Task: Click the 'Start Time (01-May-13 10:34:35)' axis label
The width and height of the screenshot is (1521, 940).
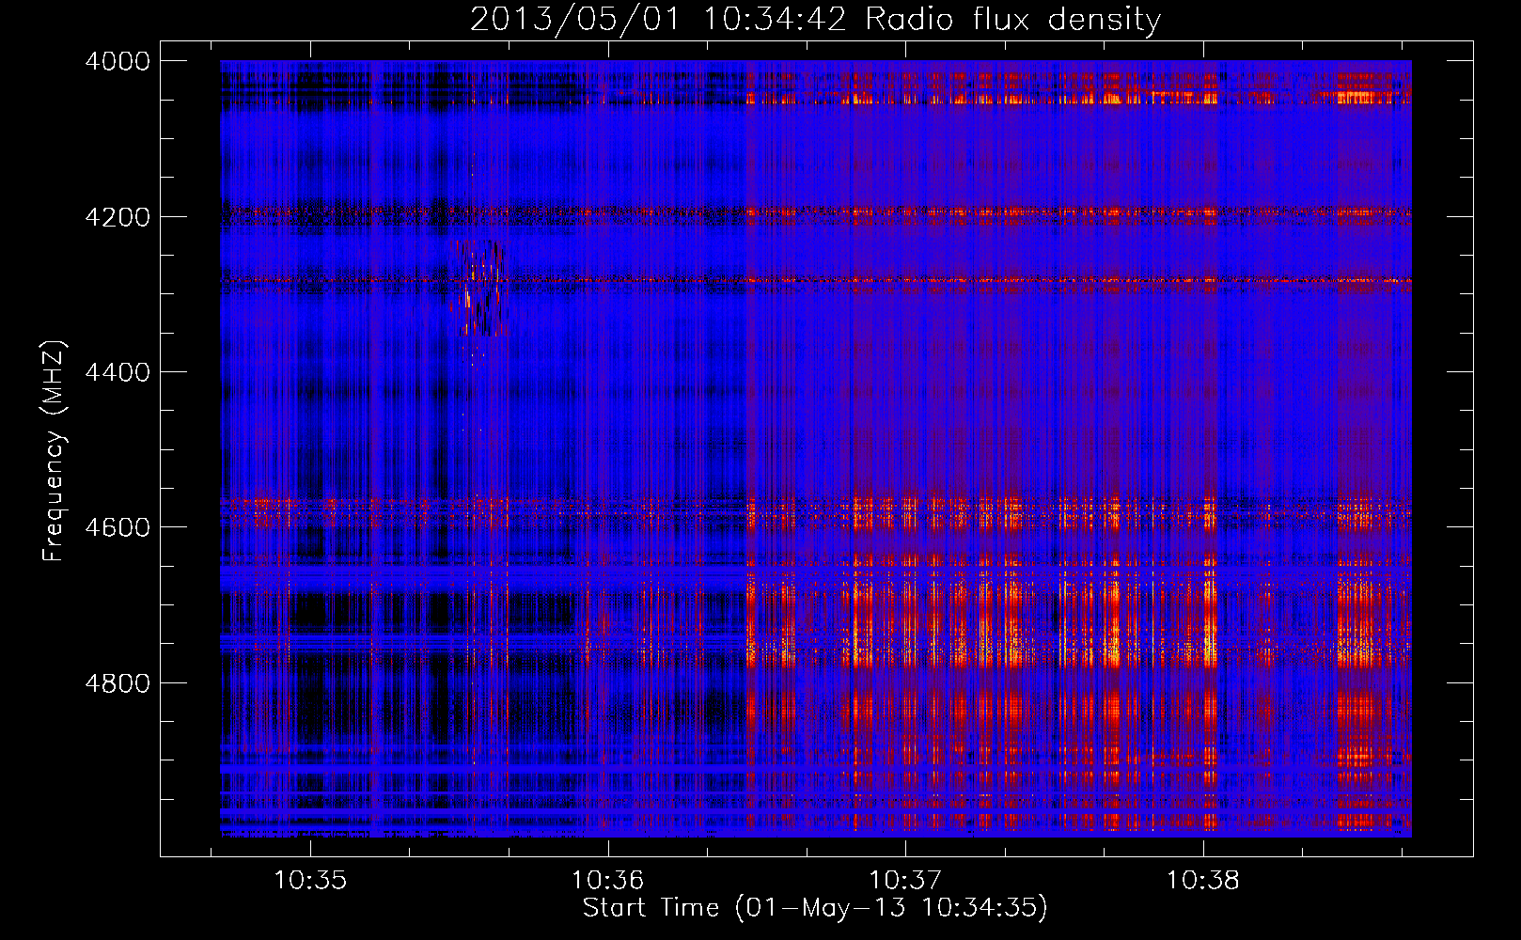Action: coord(815,907)
